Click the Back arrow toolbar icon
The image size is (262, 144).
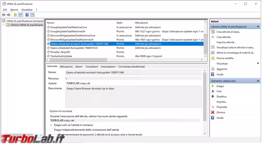(4, 15)
